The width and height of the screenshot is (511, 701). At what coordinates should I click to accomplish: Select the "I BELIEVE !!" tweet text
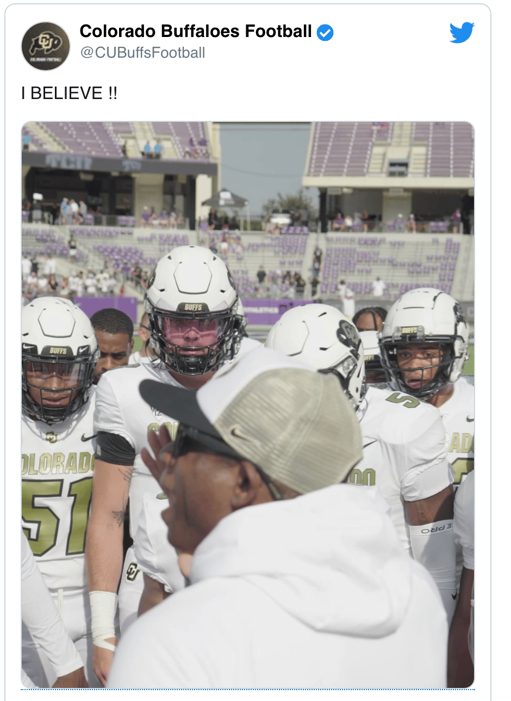pyautogui.click(x=69, y=93)
